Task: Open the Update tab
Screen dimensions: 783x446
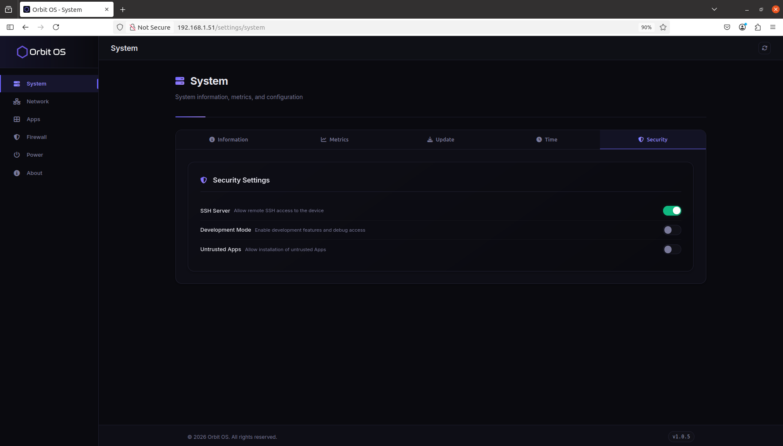Action: (441, 139)
